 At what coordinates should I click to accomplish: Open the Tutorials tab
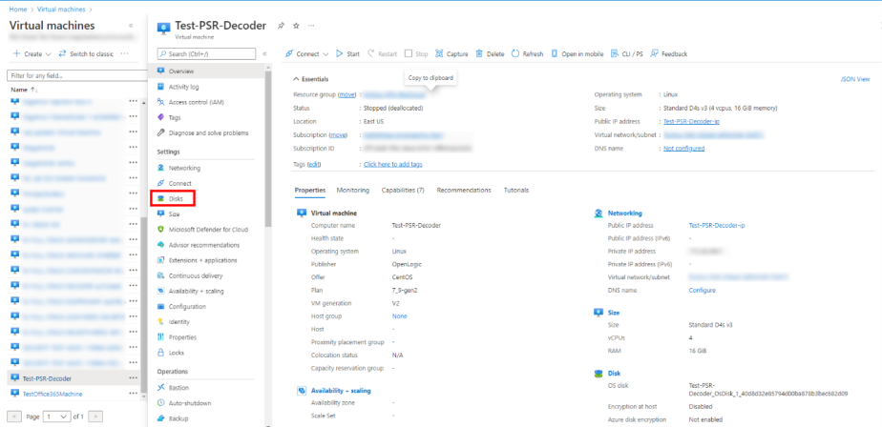click(515, 191)
